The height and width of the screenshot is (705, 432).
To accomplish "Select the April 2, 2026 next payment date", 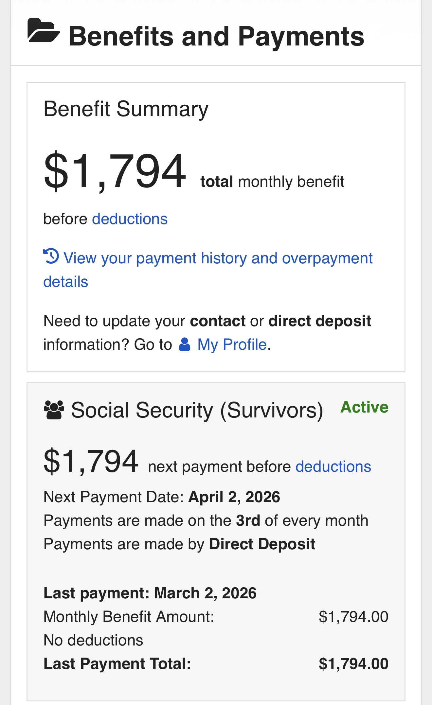I will pos(234,497).
